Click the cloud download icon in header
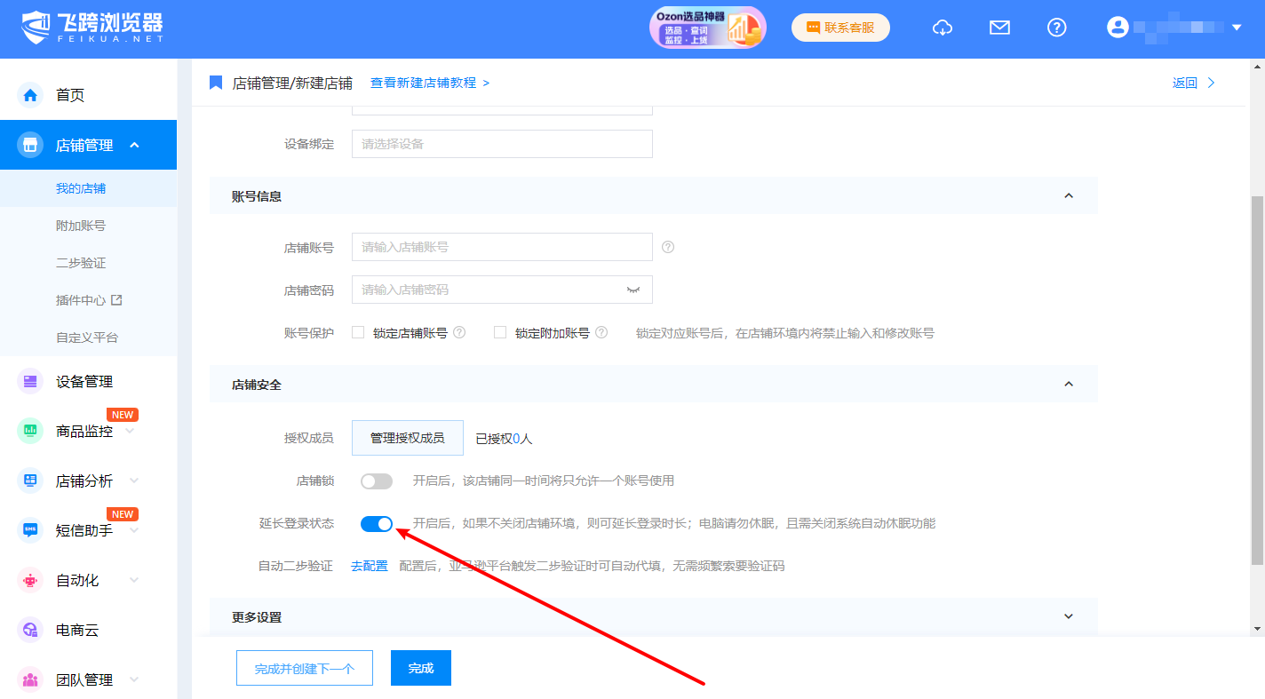Viewport: 1265px width, 699px height. (x=942, y=28)
